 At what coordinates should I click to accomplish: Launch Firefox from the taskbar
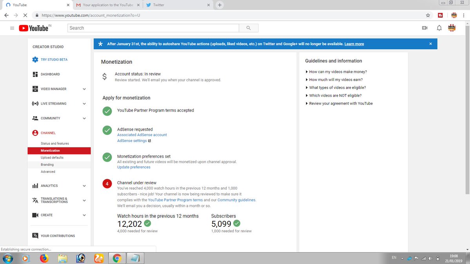pos(44,258)
